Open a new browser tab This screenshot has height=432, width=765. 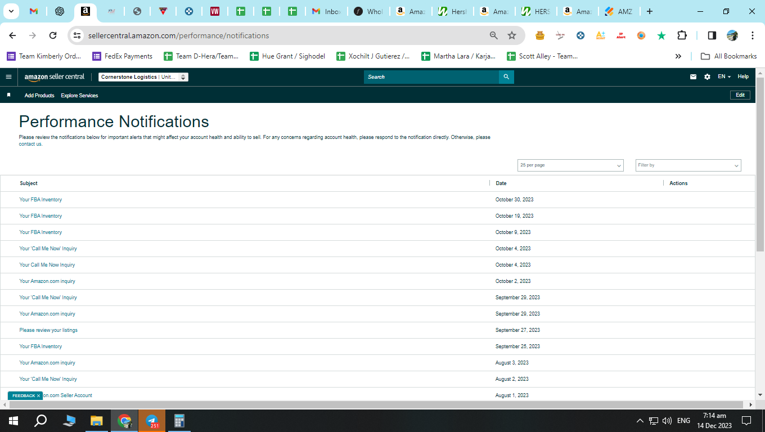[650, 11]
